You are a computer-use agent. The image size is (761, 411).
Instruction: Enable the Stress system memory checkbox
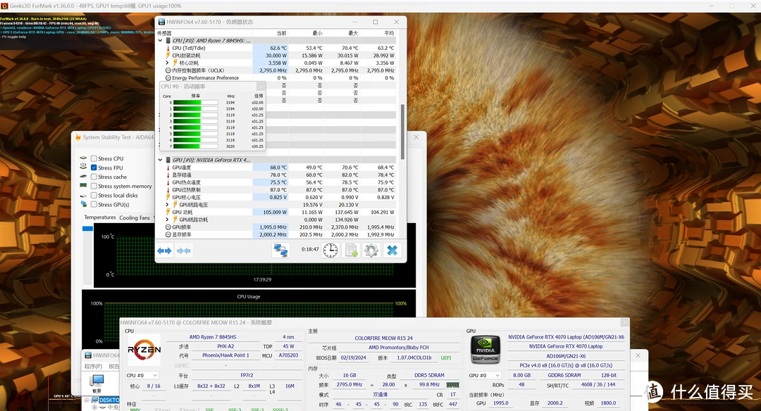(94, 186)
